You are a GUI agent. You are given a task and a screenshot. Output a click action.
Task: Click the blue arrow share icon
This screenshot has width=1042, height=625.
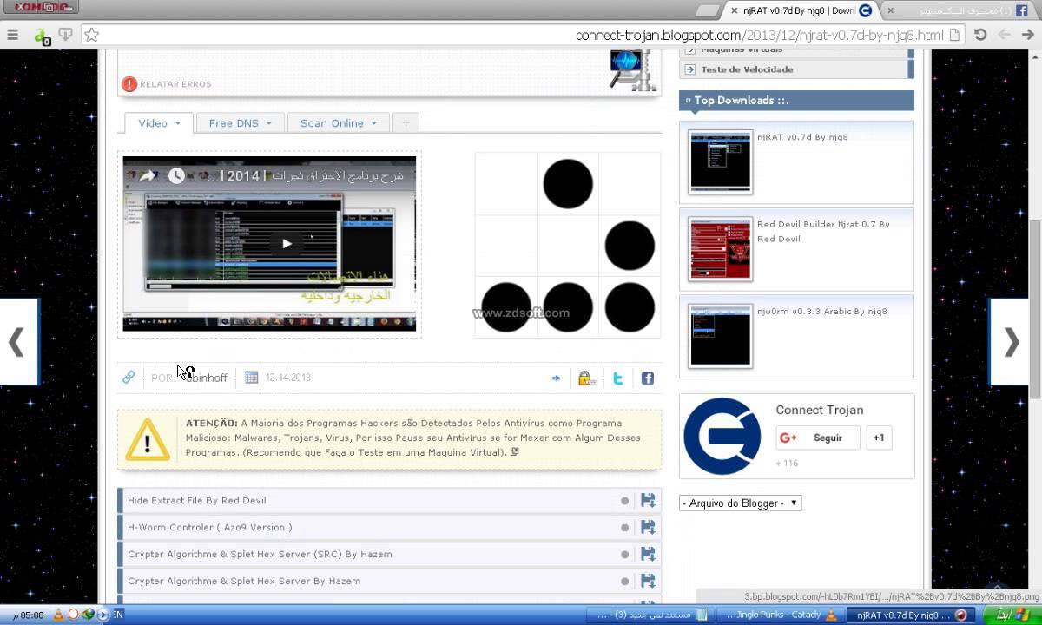point(557,378)
